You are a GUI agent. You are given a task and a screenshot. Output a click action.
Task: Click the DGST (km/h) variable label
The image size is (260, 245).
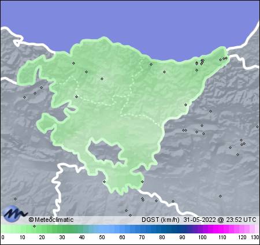[x=161, y=220]
